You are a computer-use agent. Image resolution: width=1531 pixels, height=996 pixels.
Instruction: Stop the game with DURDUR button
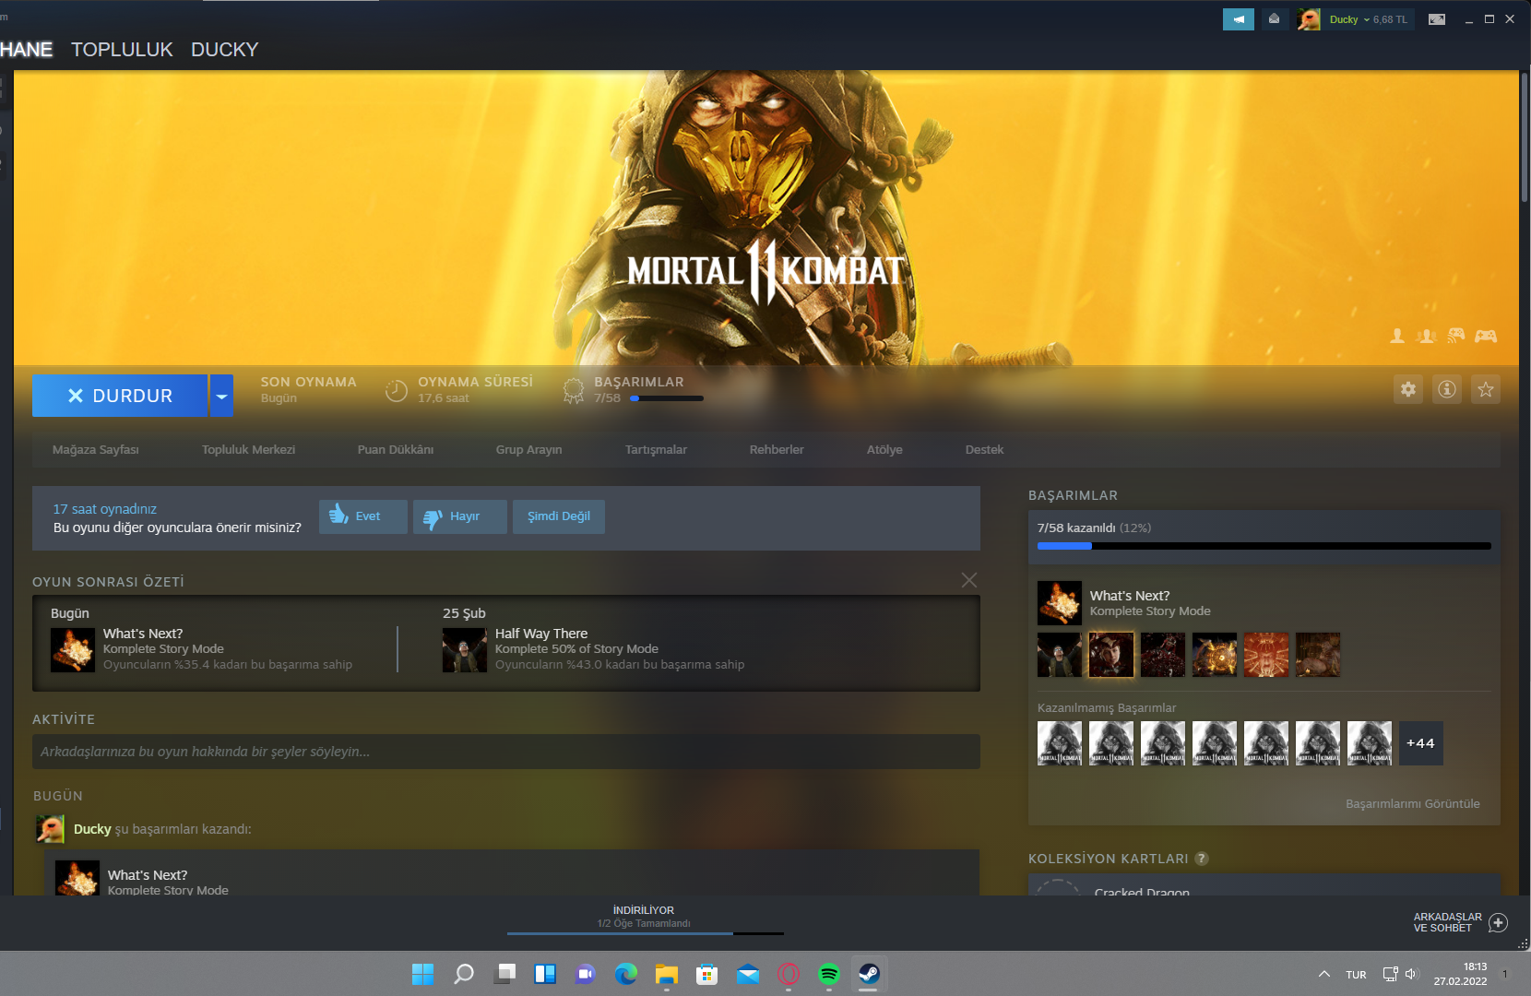(120, 396)
